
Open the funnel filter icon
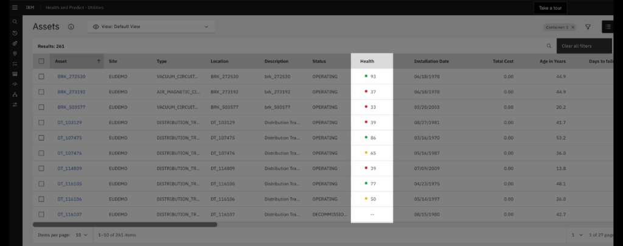tap(588, 27)
